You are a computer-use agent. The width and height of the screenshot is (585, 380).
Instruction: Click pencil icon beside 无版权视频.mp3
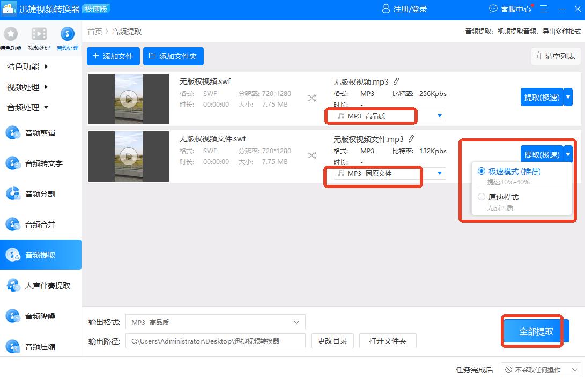click(396, 82)
